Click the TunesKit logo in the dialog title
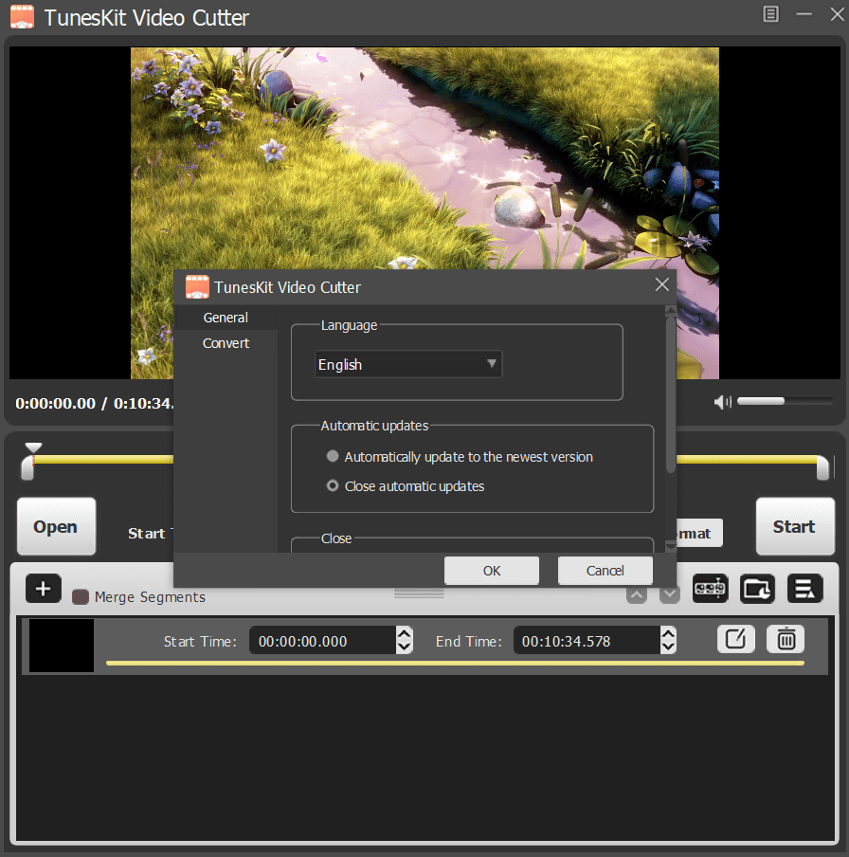 pos(197,287)
